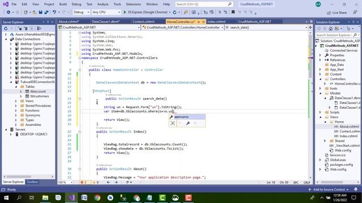
Task: Click the Save All toolbar icon
Action: coord(46,12)
